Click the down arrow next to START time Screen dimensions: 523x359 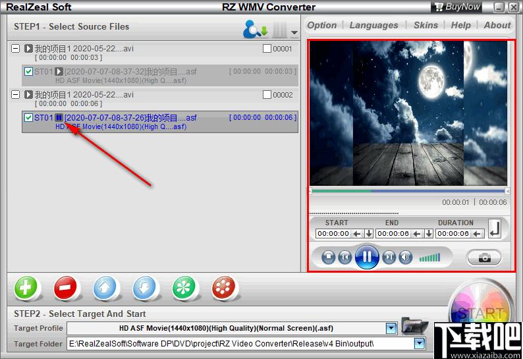click(x=369, y=234)
